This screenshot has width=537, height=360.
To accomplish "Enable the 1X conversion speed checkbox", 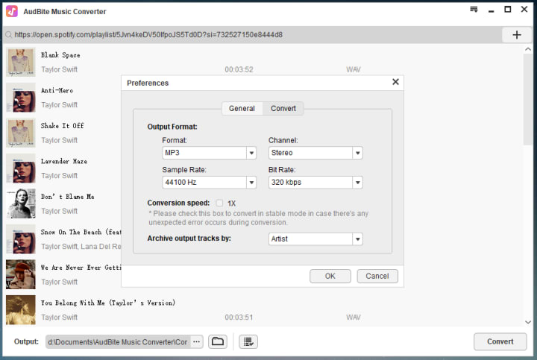I will [x=219, y=203].
